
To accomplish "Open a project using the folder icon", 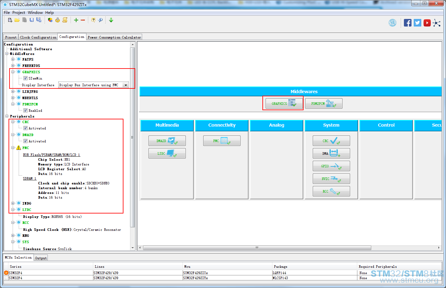I will click(x=17, y=20).
